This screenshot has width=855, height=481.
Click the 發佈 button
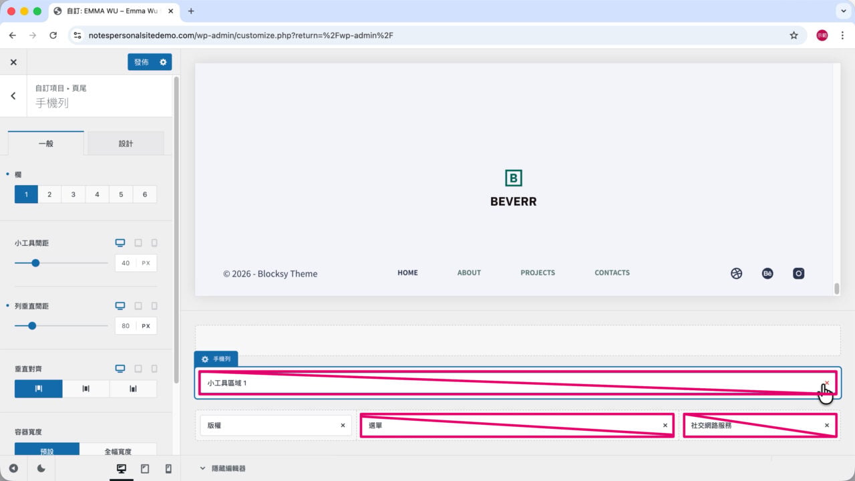(x=141, y=62)
